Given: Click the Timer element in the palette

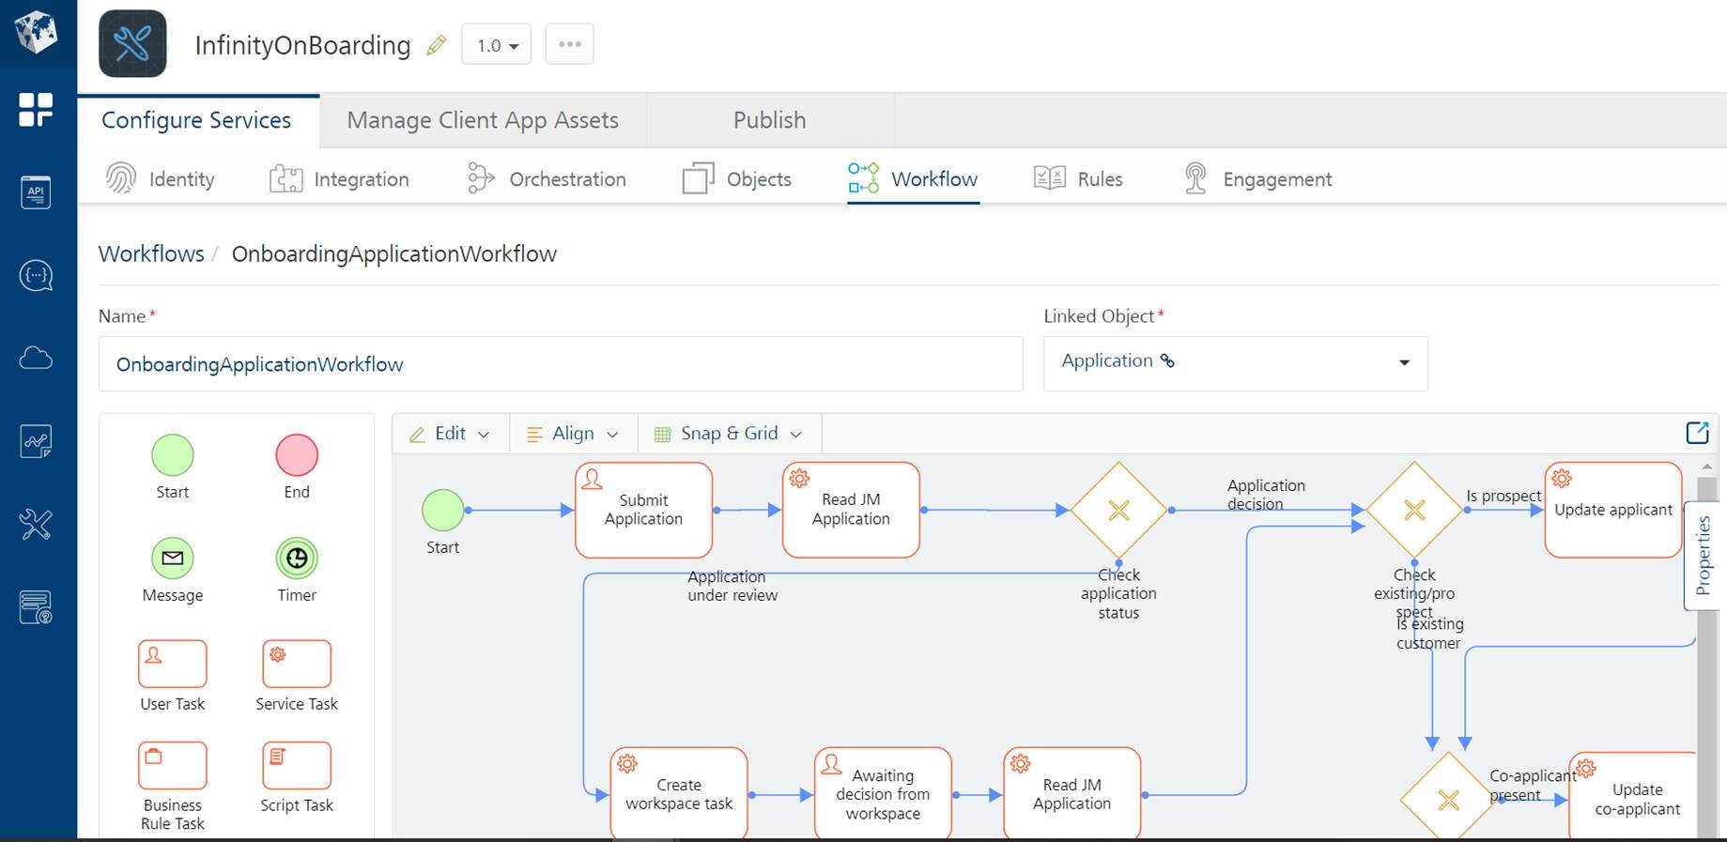Looking at the screenshot, I should (x=296, y=559).
